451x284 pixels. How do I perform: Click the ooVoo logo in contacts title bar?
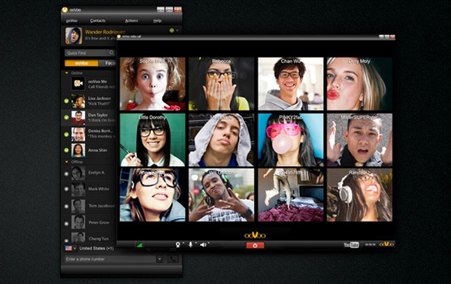[x=65, y=10]
